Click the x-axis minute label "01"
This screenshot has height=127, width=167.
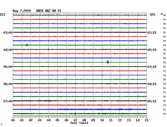(x=22, y=120)
